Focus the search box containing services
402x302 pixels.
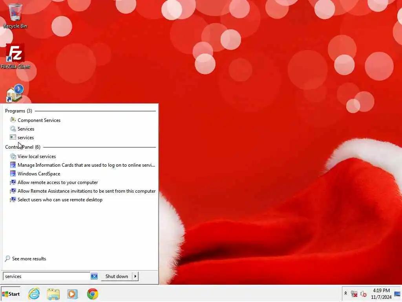click(x=47, y=276)
